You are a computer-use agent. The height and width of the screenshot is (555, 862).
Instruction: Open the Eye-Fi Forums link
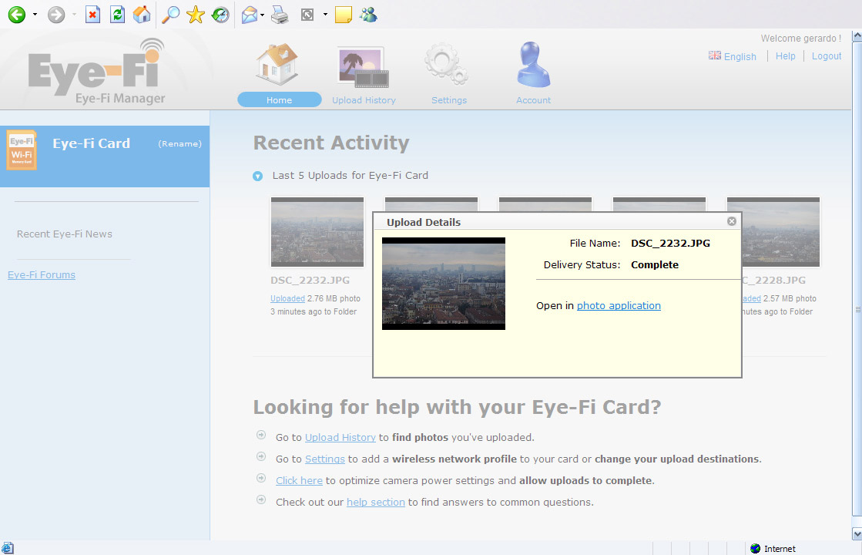click(x=42, y=275)
